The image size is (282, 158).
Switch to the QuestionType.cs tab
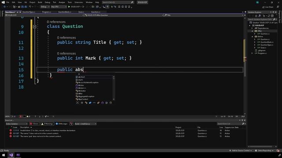29,12
